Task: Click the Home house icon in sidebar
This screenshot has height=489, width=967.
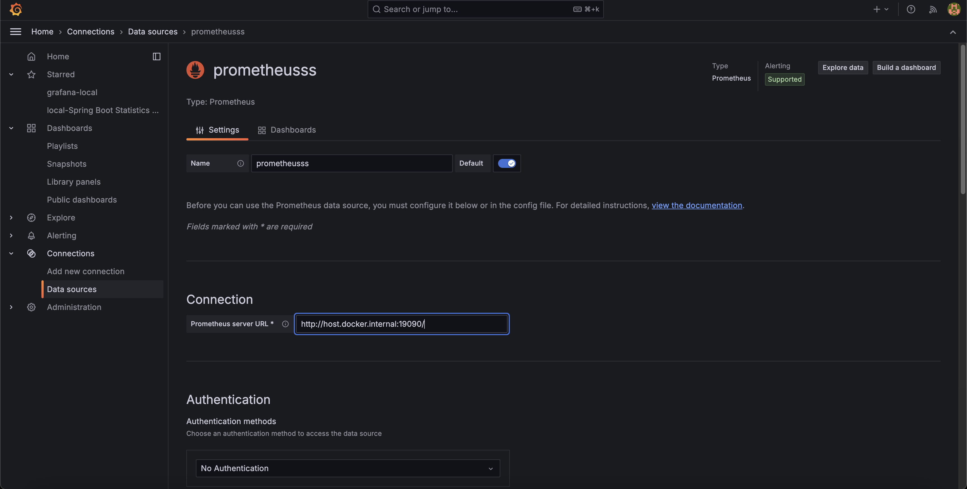Action: click(31, 56)
